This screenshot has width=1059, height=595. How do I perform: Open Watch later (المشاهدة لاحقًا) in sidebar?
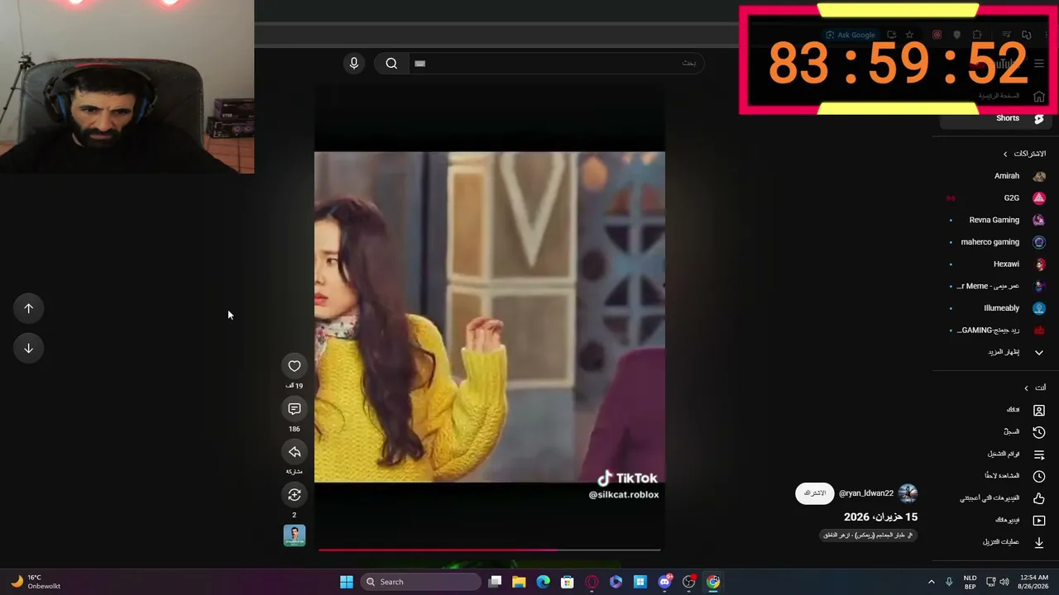coord(995,476)
